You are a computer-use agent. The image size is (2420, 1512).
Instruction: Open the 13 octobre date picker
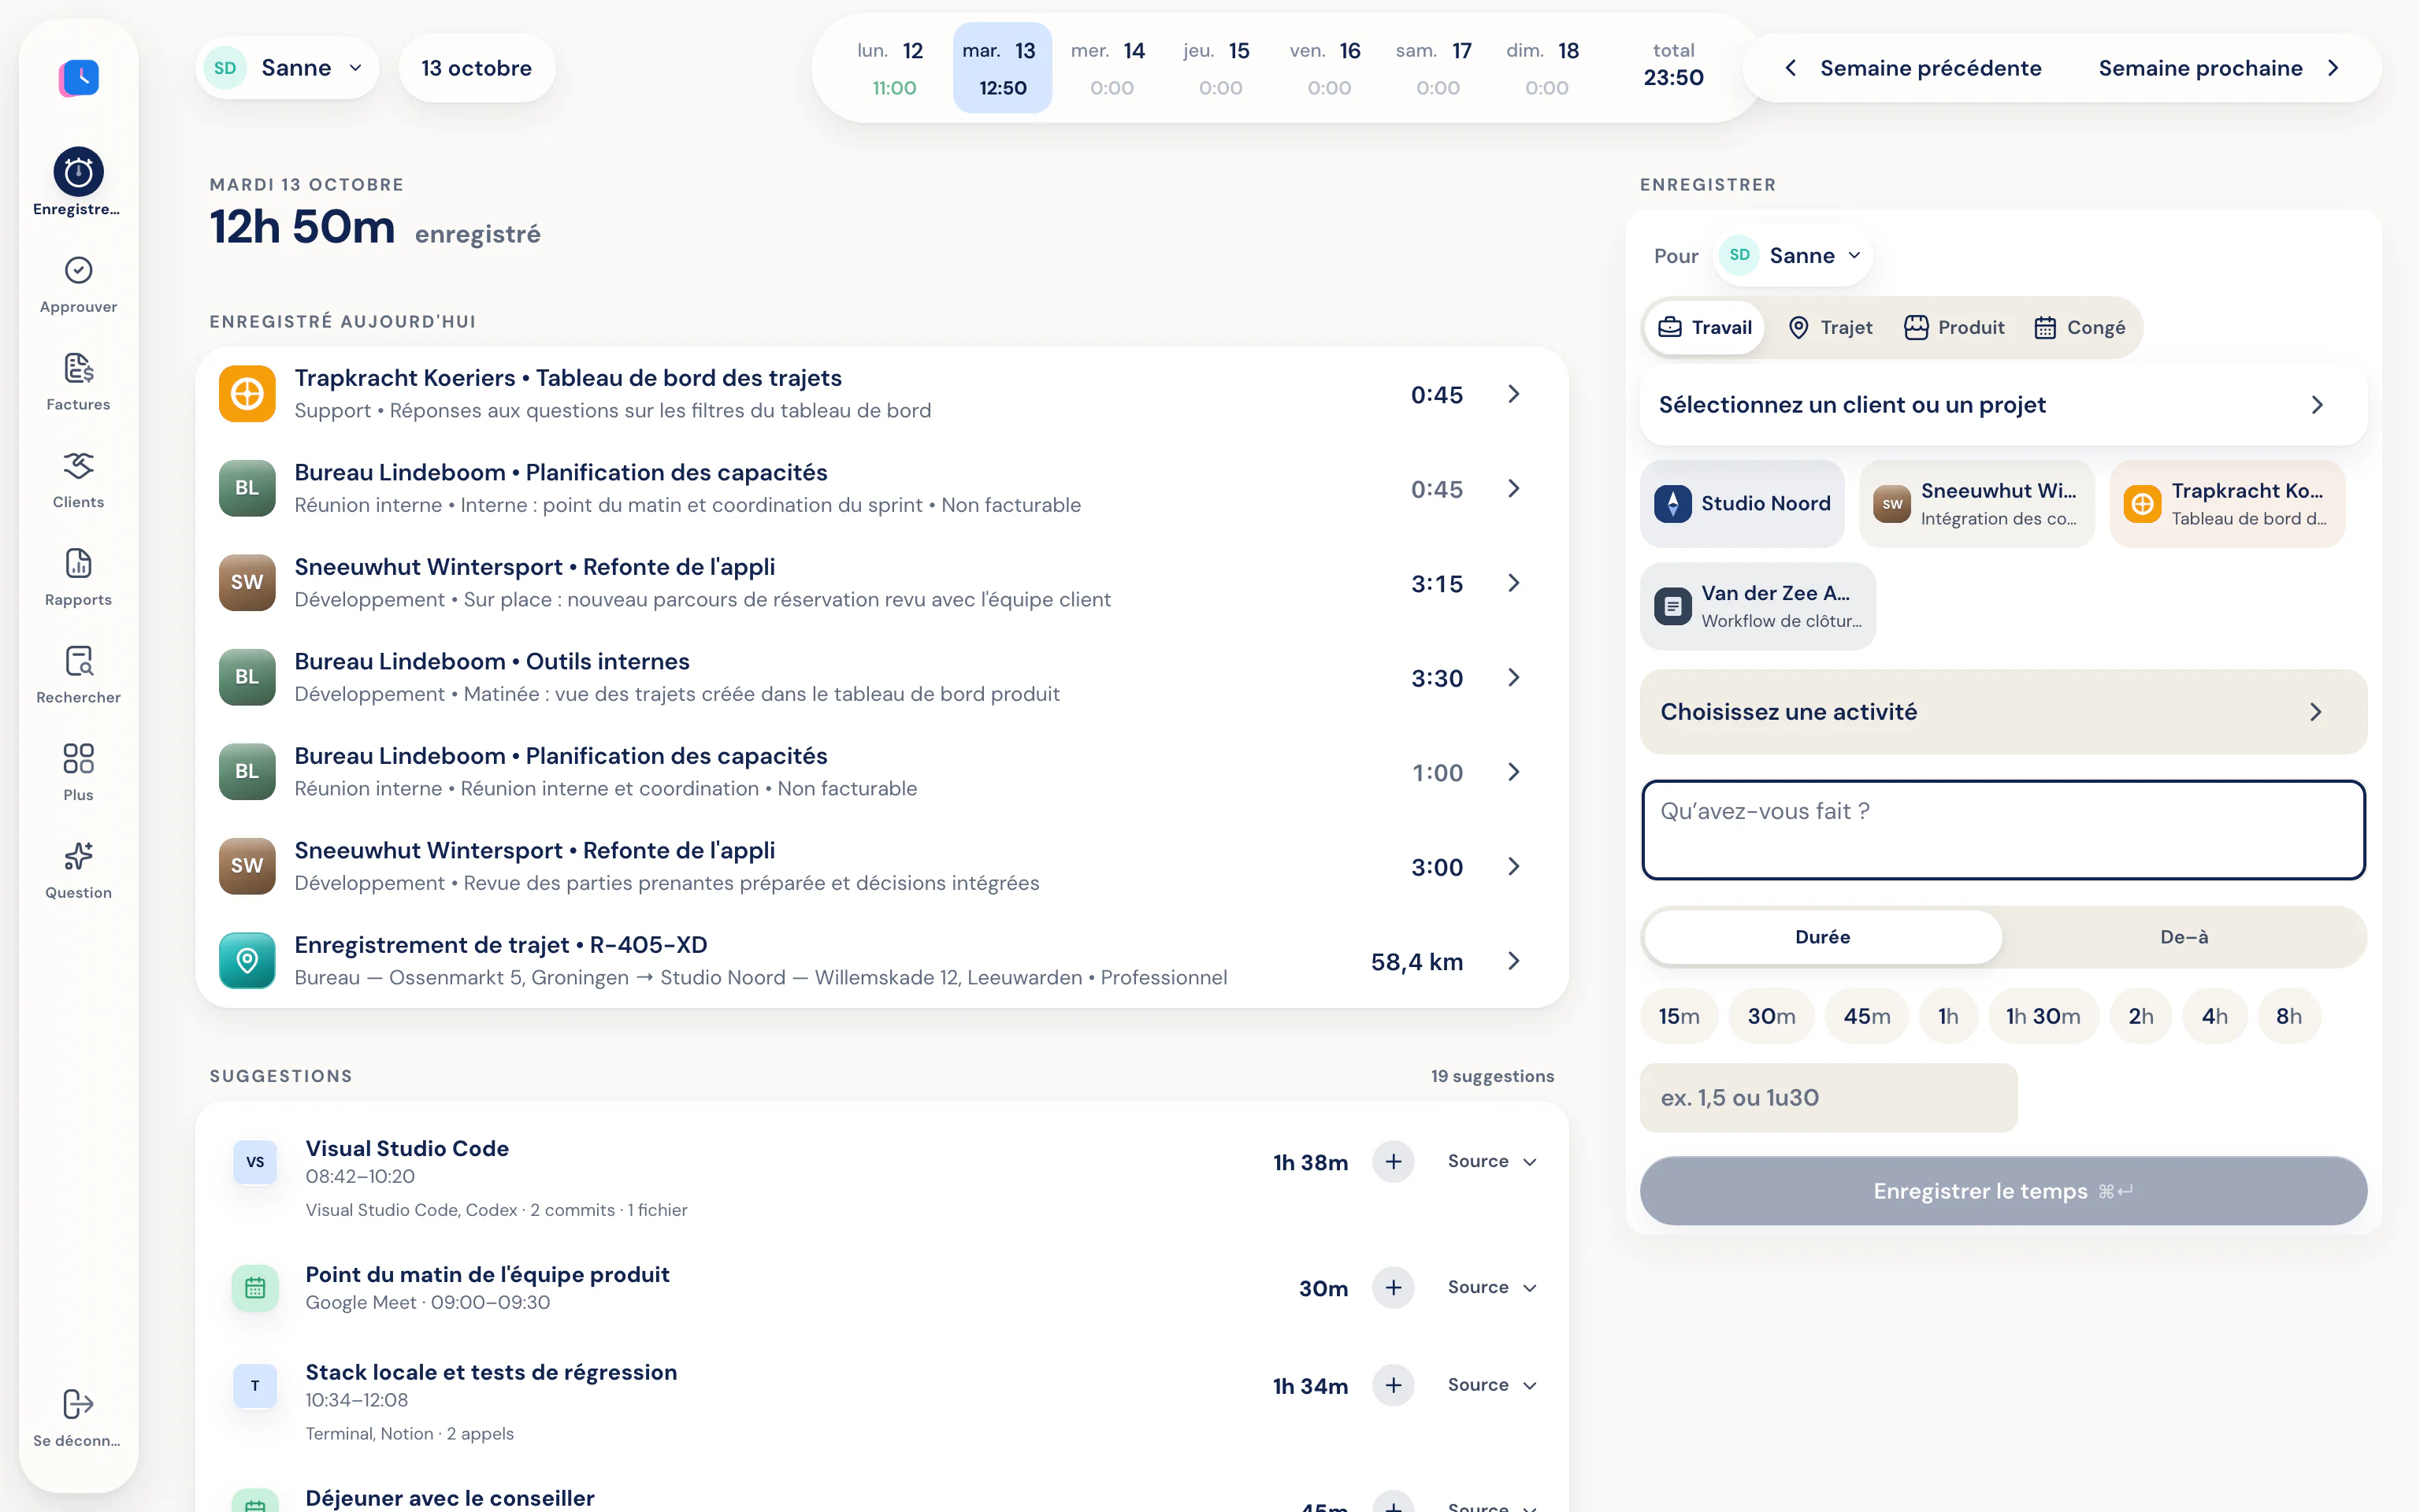[x=476, y=68]
